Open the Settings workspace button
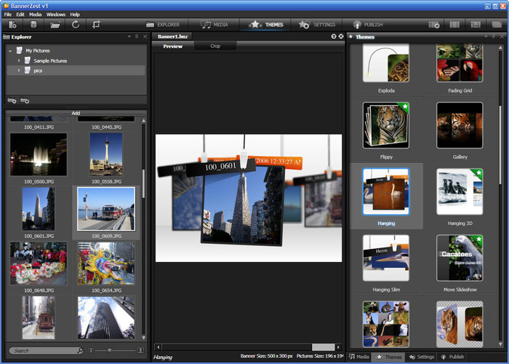 point(317,25)
